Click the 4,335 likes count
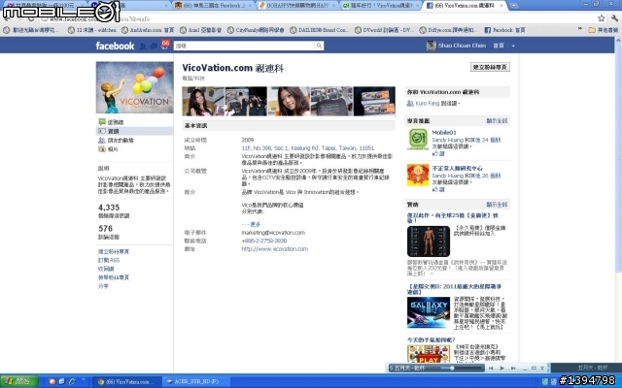This screenshot has height=388, width=622. point(109,208)
